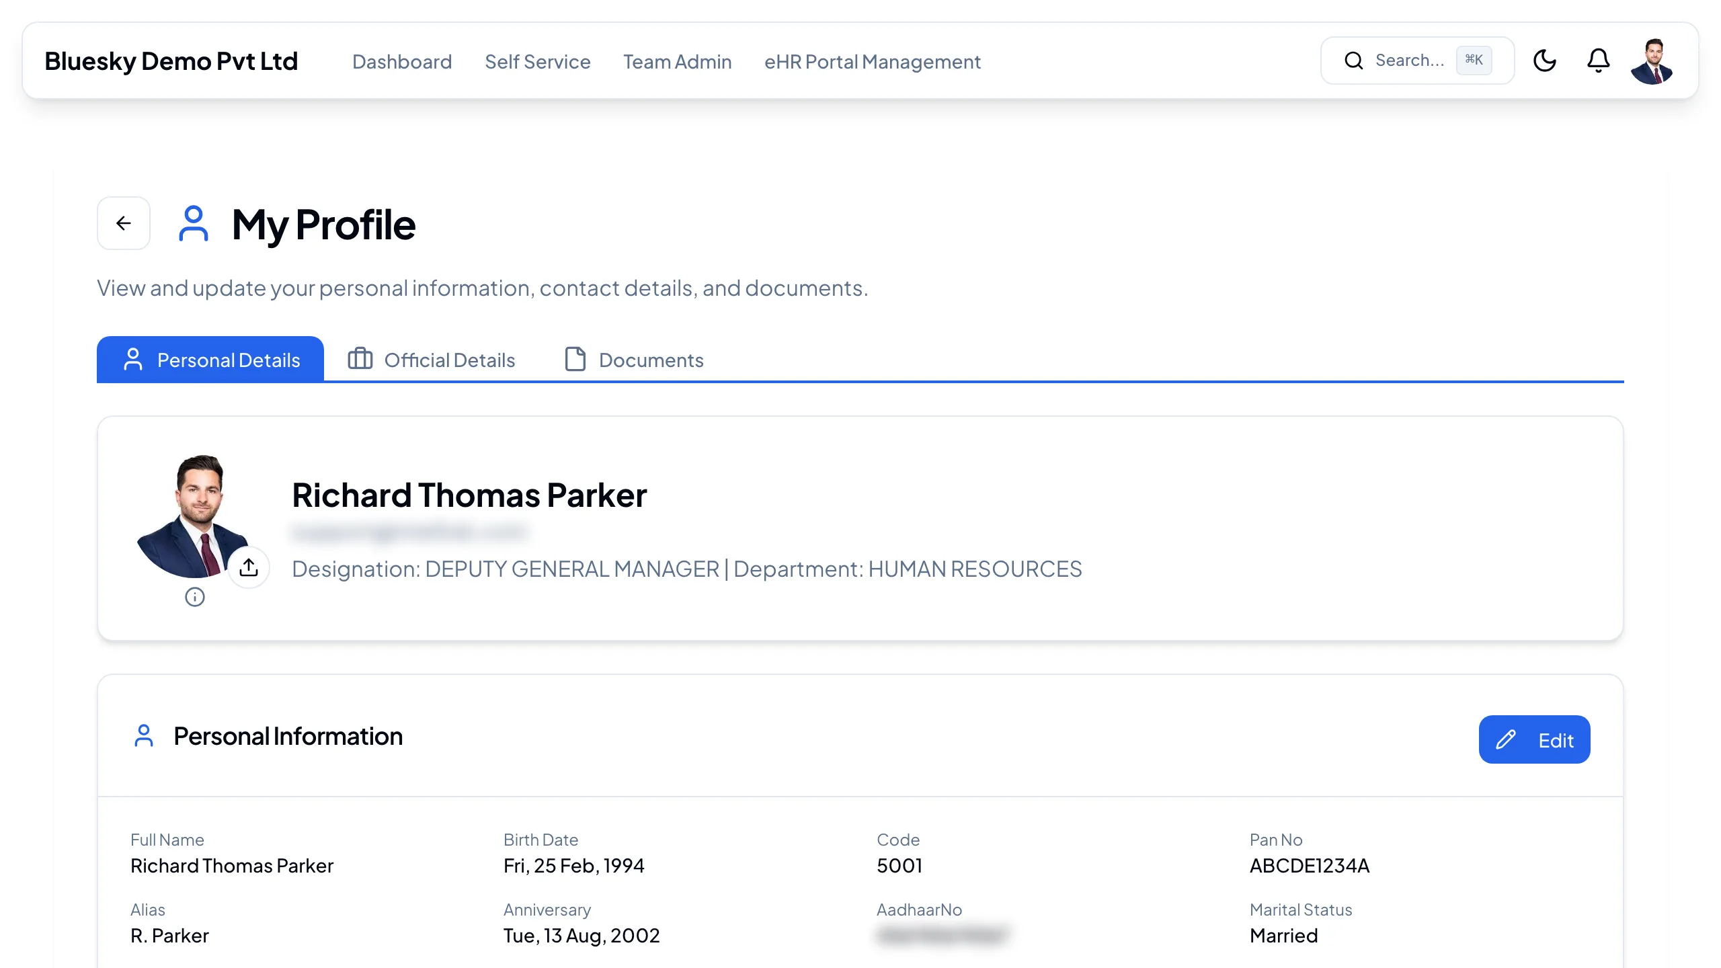Click the Richard Thomas Parker heading
The image size is (1721, 968).
click(x=469, y=495)
